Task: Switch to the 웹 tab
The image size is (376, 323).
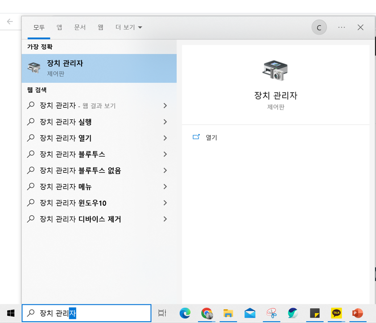Action: pyautogui.click(x=100, y=27)
